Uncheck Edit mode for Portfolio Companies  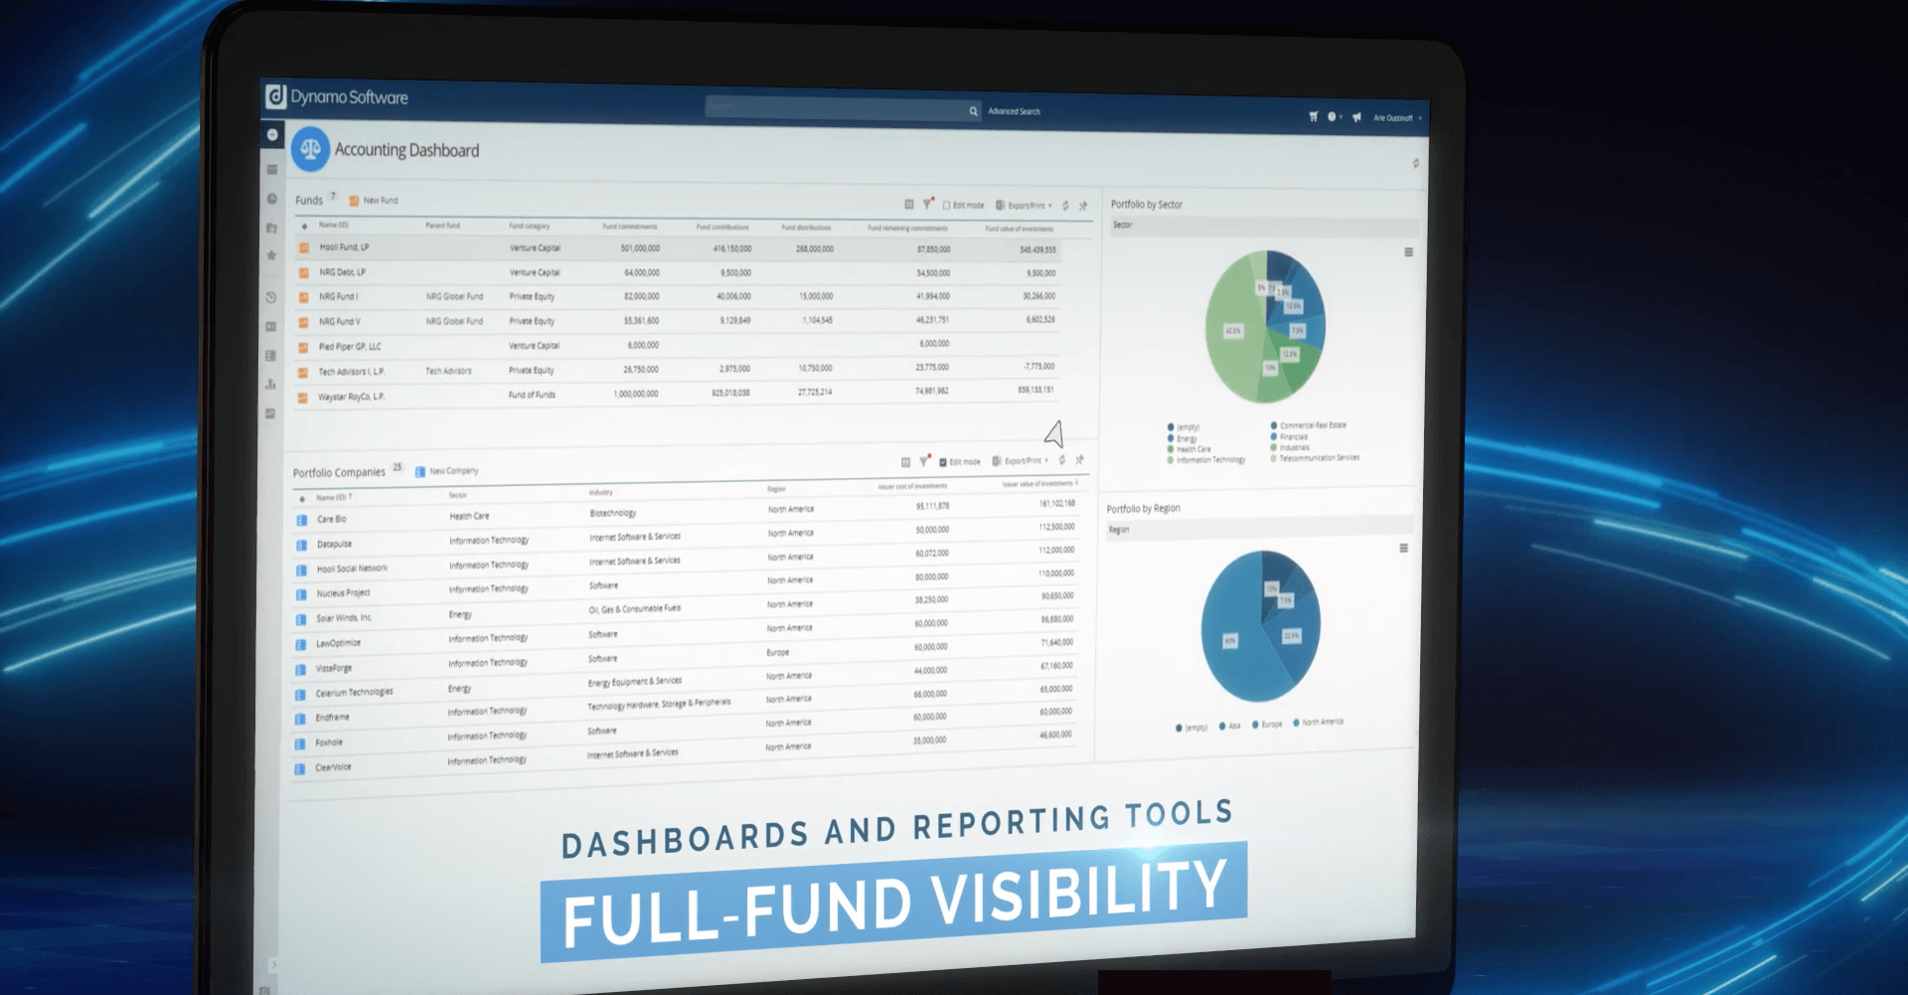coord(942,462)
